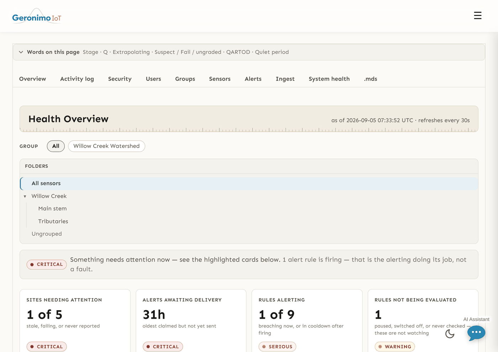Select the Groups tab

[185, 79]
